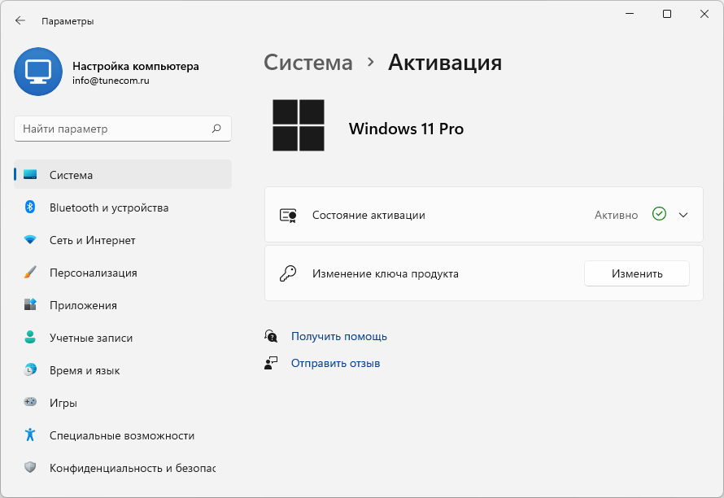Screen dimensions: 724x498
Task: Go to Система breadcrumb
Action: pos(308,63)
